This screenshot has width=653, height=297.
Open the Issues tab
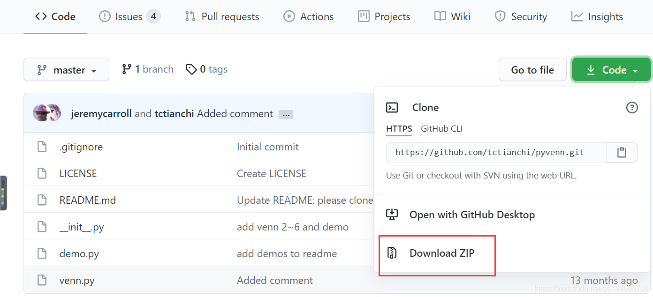129,17
